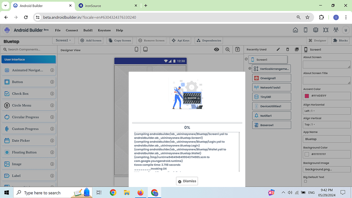Dismiss the compile error dialog
This screenshot has width=352, height=198.
pyautogui.click(x=187, y=181)
